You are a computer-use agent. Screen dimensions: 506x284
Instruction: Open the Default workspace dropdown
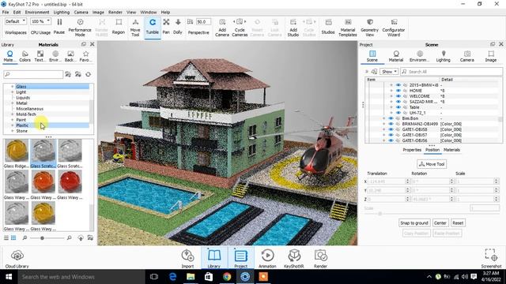click(x=16, y=21)
